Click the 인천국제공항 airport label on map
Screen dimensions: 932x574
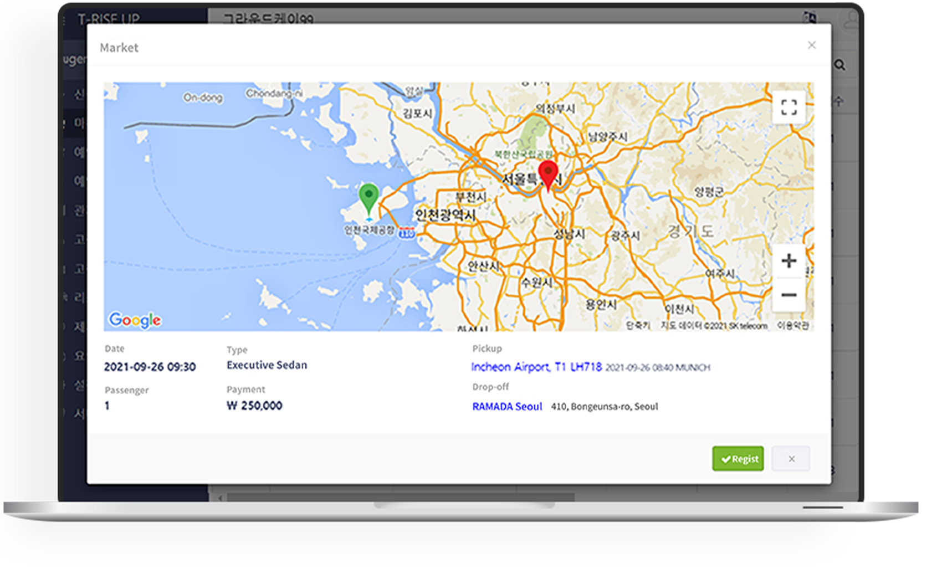[369, 229]
